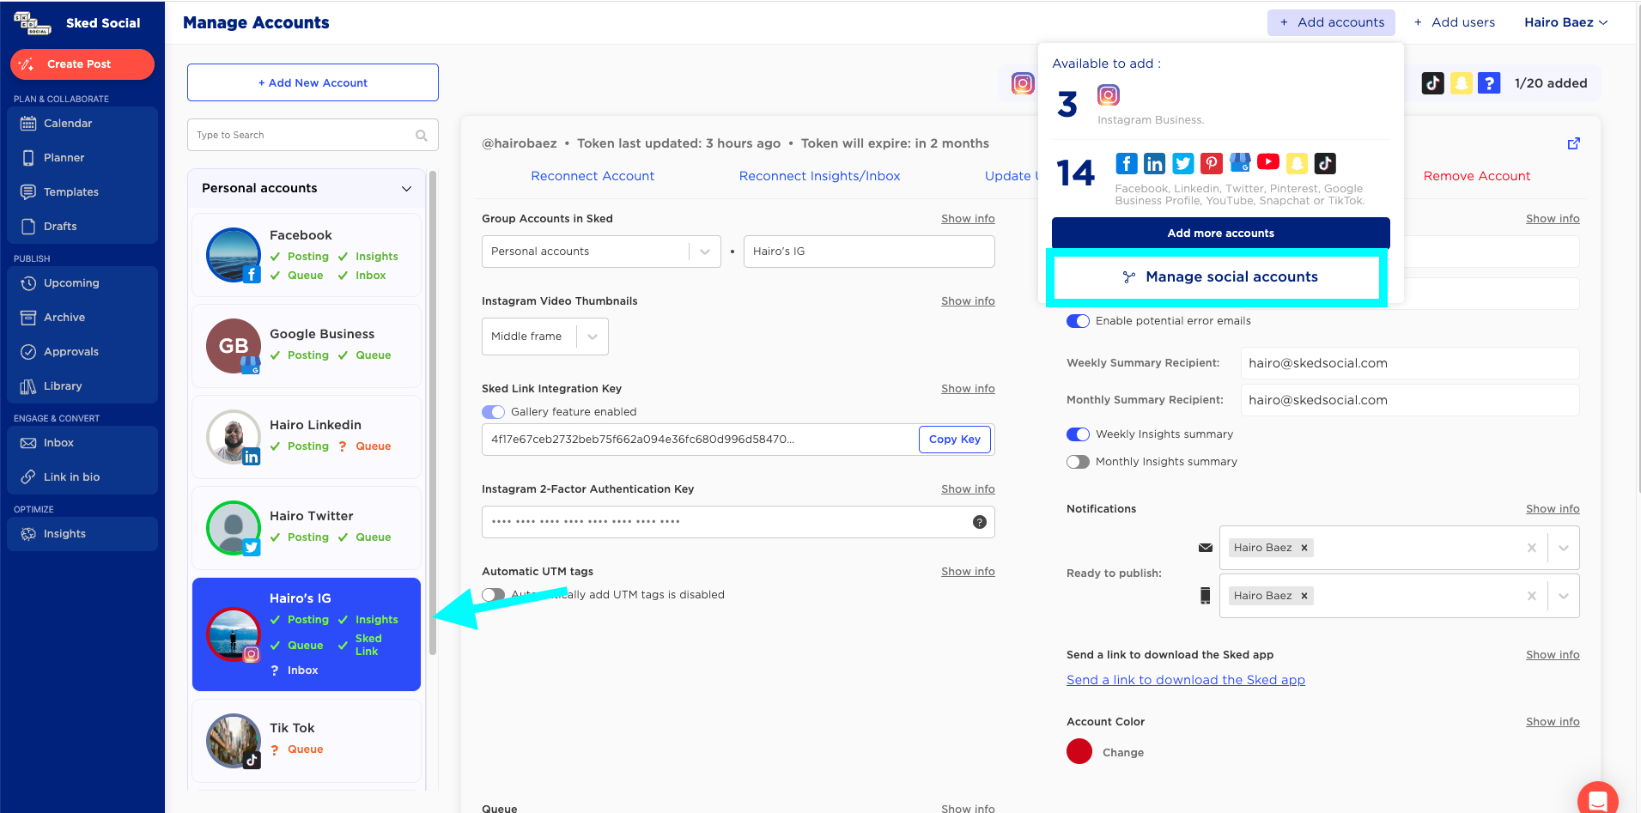Screen dimensions: 1641x813
Task: Click Reconnect Insights/Inbox link
Action: (819, 176)
